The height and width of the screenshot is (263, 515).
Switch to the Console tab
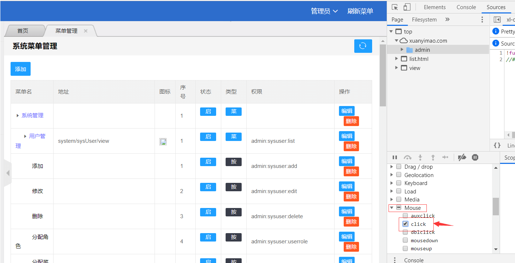[x=466, y=7]
